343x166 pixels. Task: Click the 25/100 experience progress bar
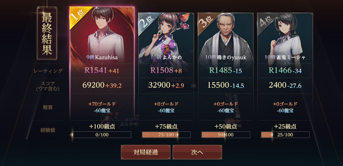tap(285, 135)
